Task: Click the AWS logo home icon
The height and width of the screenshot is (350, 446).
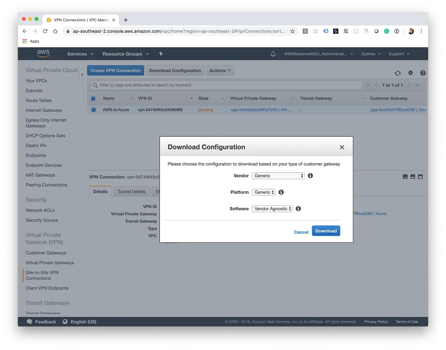Action: point(43,54)
